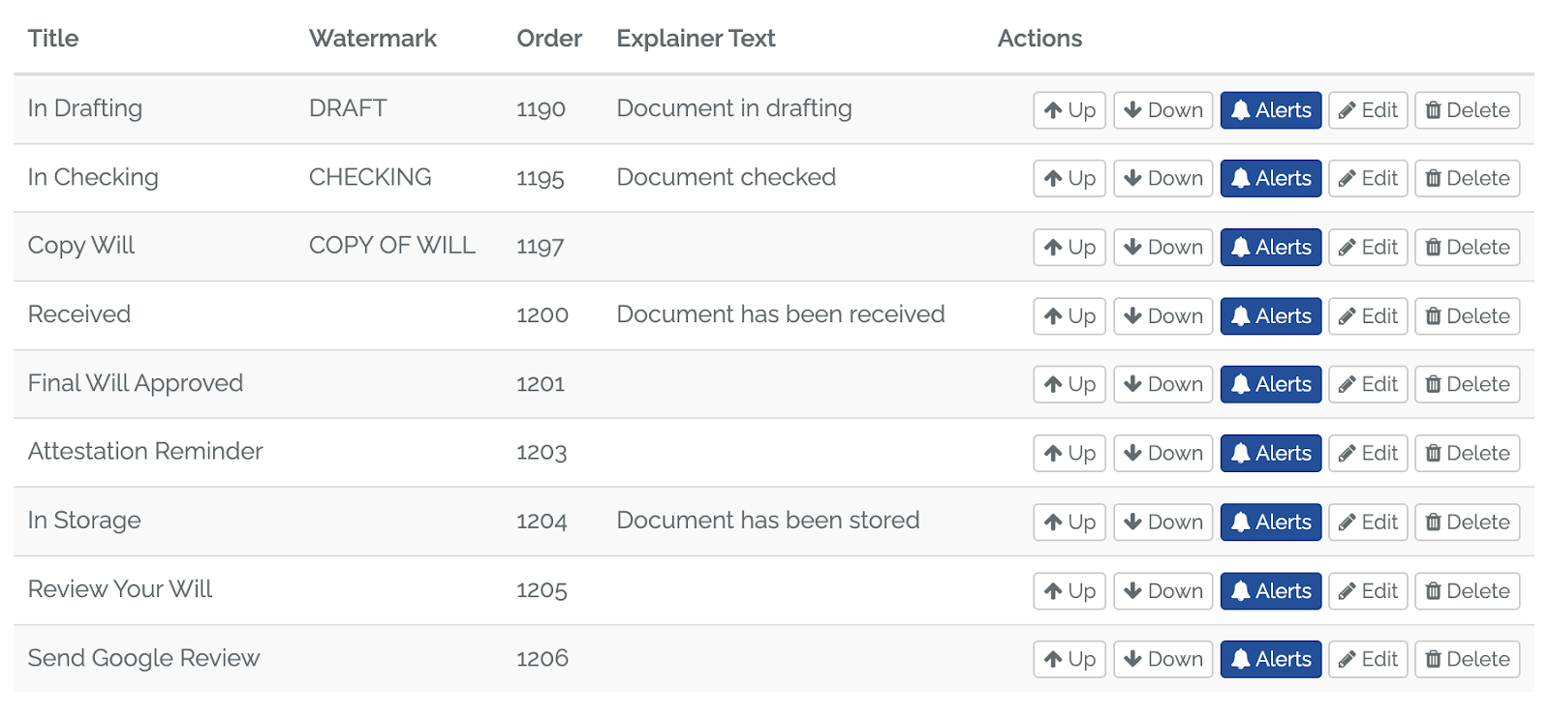Delete the Final Will Approved row
1550x717 pixels.
click(1467, 384)
